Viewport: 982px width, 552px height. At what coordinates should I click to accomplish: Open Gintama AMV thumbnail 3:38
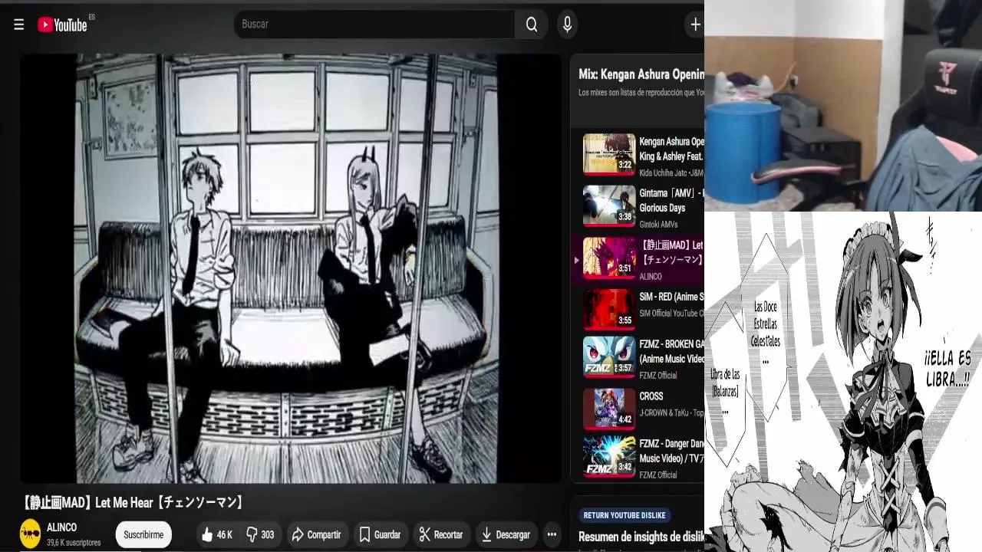click(x=609, y=205)
